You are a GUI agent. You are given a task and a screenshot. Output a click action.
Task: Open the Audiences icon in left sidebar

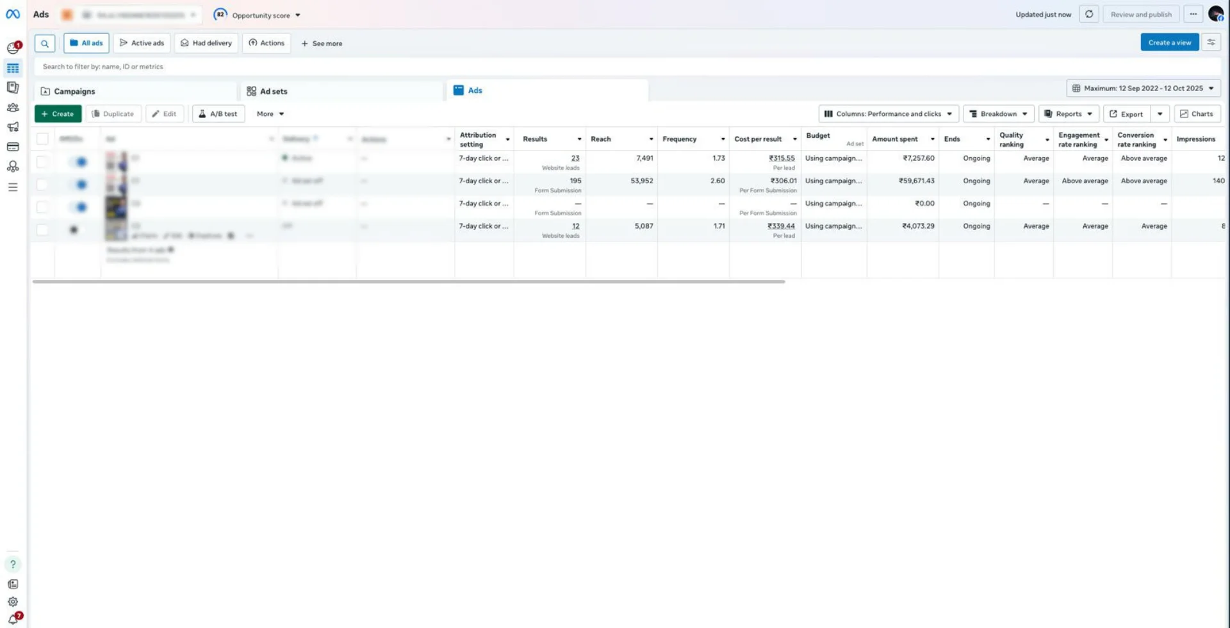tap(13, 108)
